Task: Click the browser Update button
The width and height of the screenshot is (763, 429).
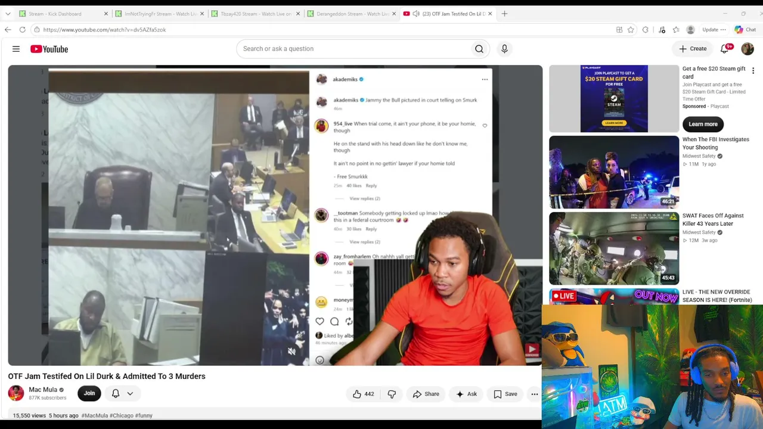Action: 714,30
